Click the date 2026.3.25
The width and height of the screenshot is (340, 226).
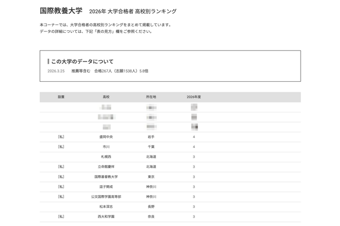[x=56, y=71]
